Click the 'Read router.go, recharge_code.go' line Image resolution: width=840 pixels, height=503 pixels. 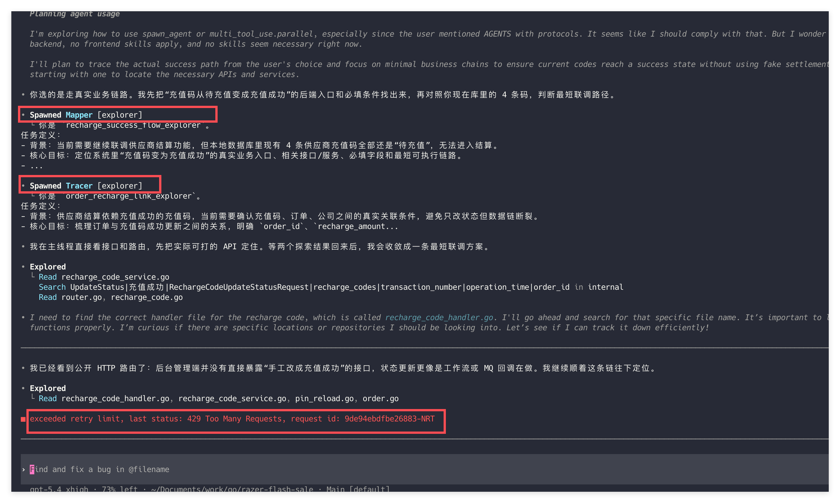(x=110, y=297)
